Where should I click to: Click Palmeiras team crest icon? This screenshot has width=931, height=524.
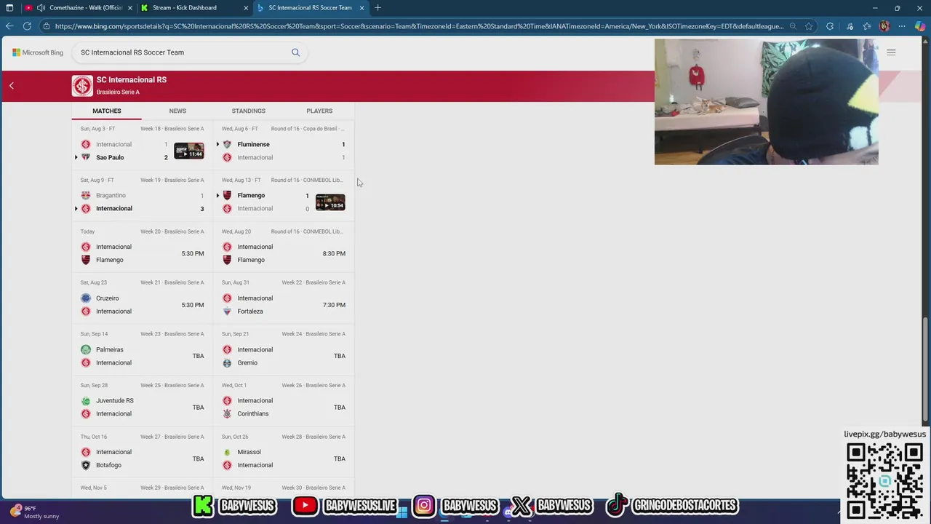point(86,349)
